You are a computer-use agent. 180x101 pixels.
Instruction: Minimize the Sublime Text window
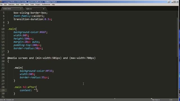tap(172, 2)
